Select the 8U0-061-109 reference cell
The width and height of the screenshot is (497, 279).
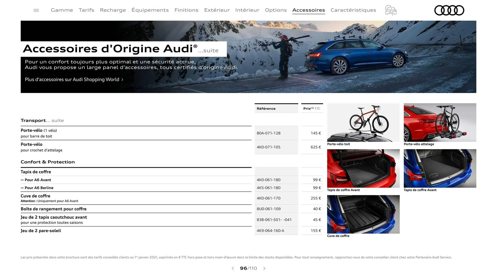276,209
